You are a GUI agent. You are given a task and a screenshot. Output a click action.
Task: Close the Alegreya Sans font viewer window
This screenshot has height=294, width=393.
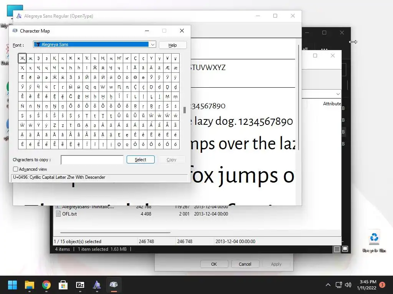293,16
